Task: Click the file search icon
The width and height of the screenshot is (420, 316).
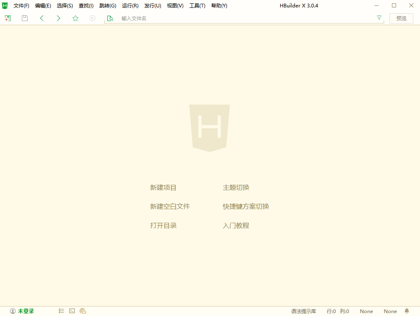Action: pyautogui.click(x=110, y=18)
